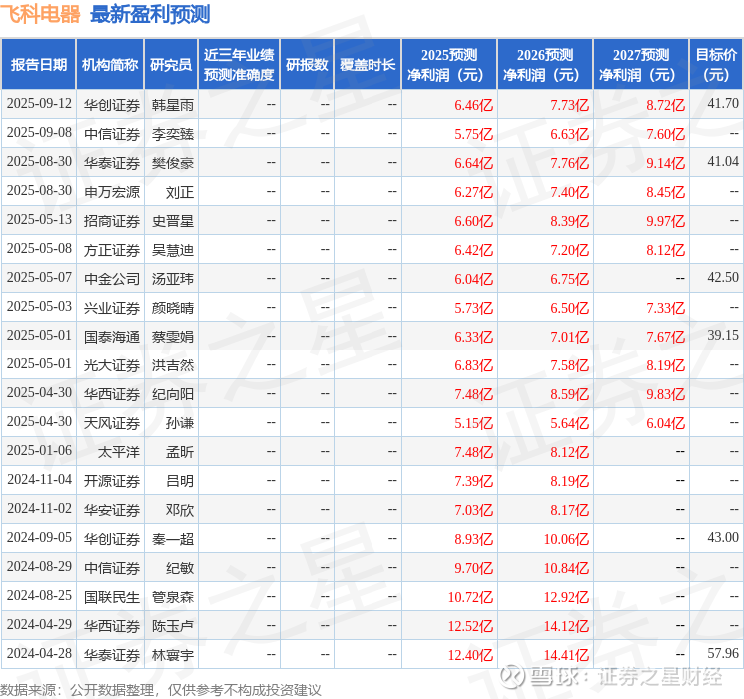Click 2027 forecast 9.97亿
Screen dimensions: 744x699
point(665,221)
